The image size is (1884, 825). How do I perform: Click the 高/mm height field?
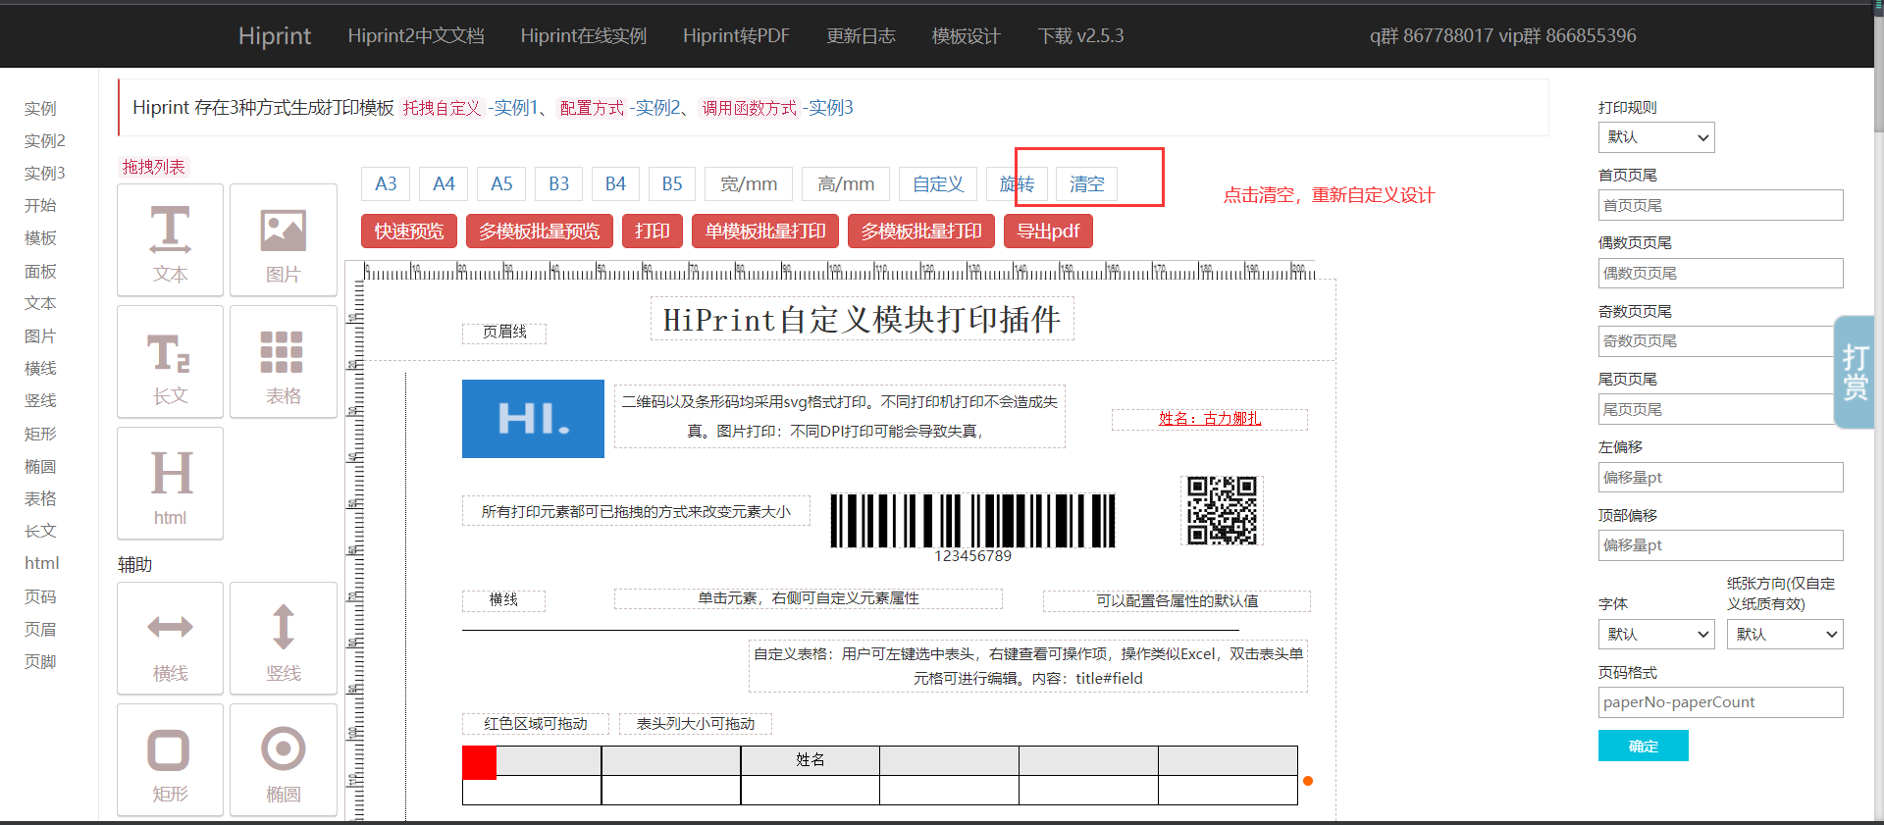click(846, 183)
